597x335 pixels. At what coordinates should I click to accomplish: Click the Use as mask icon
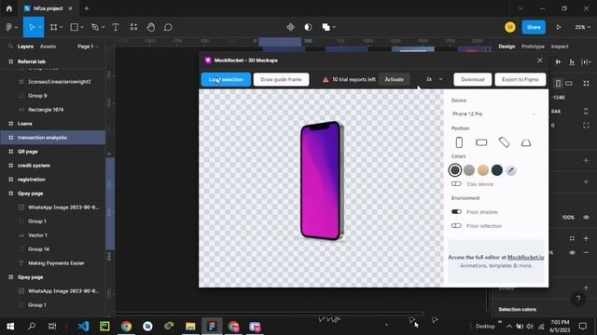click(308, 27)
